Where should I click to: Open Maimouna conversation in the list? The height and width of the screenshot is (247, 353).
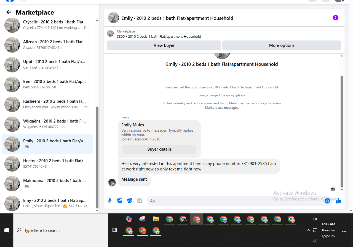point(47,183)
